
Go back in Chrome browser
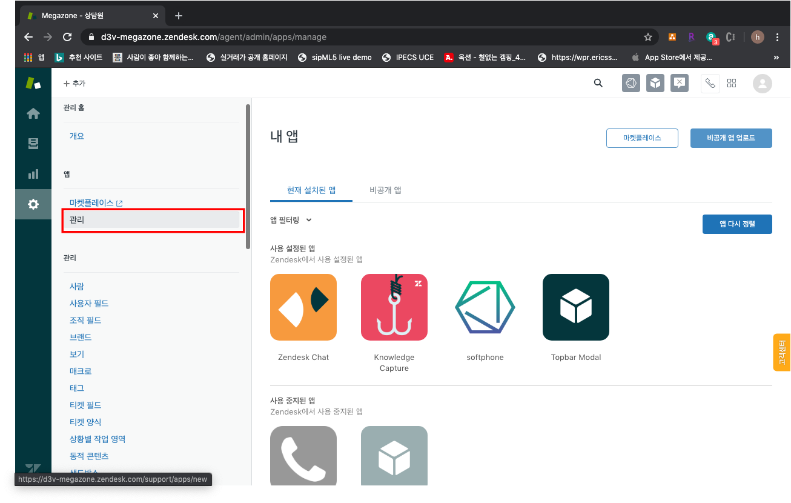[28, 37]
